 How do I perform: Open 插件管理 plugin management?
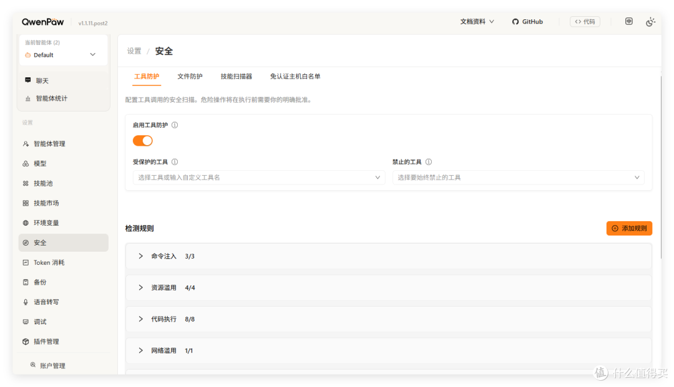(63, 341)
